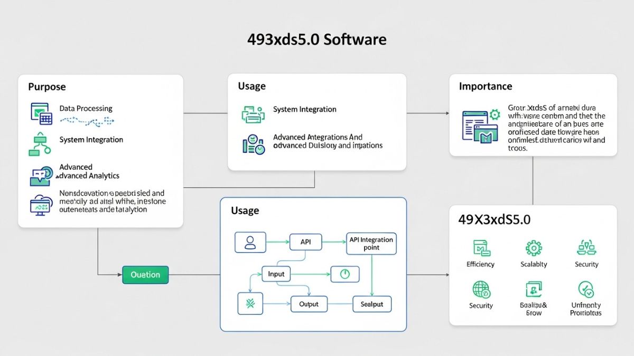The width and height of the screenshot is (634, 356).
Task: Select the Sealput node
Action: [x=371, y=304]
